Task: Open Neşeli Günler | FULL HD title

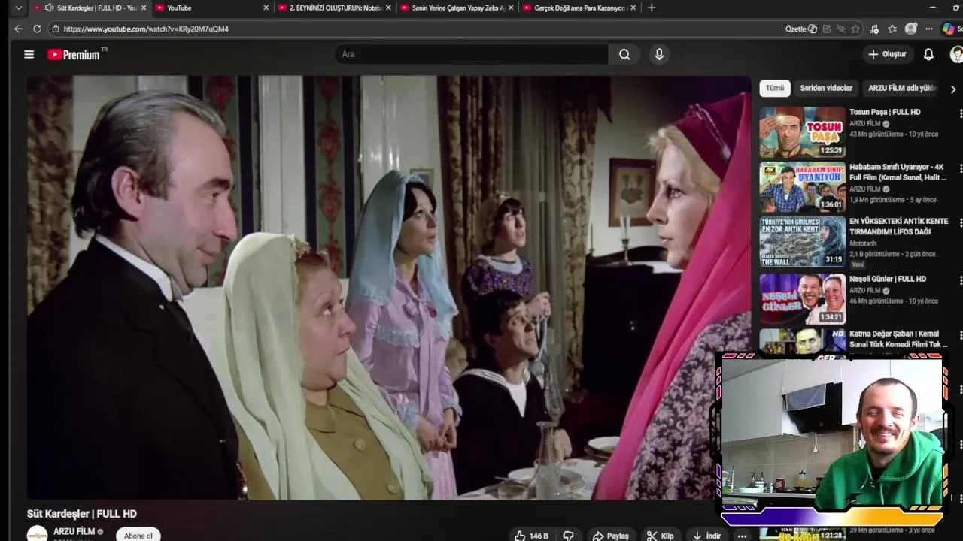Action: pos(888,279)
